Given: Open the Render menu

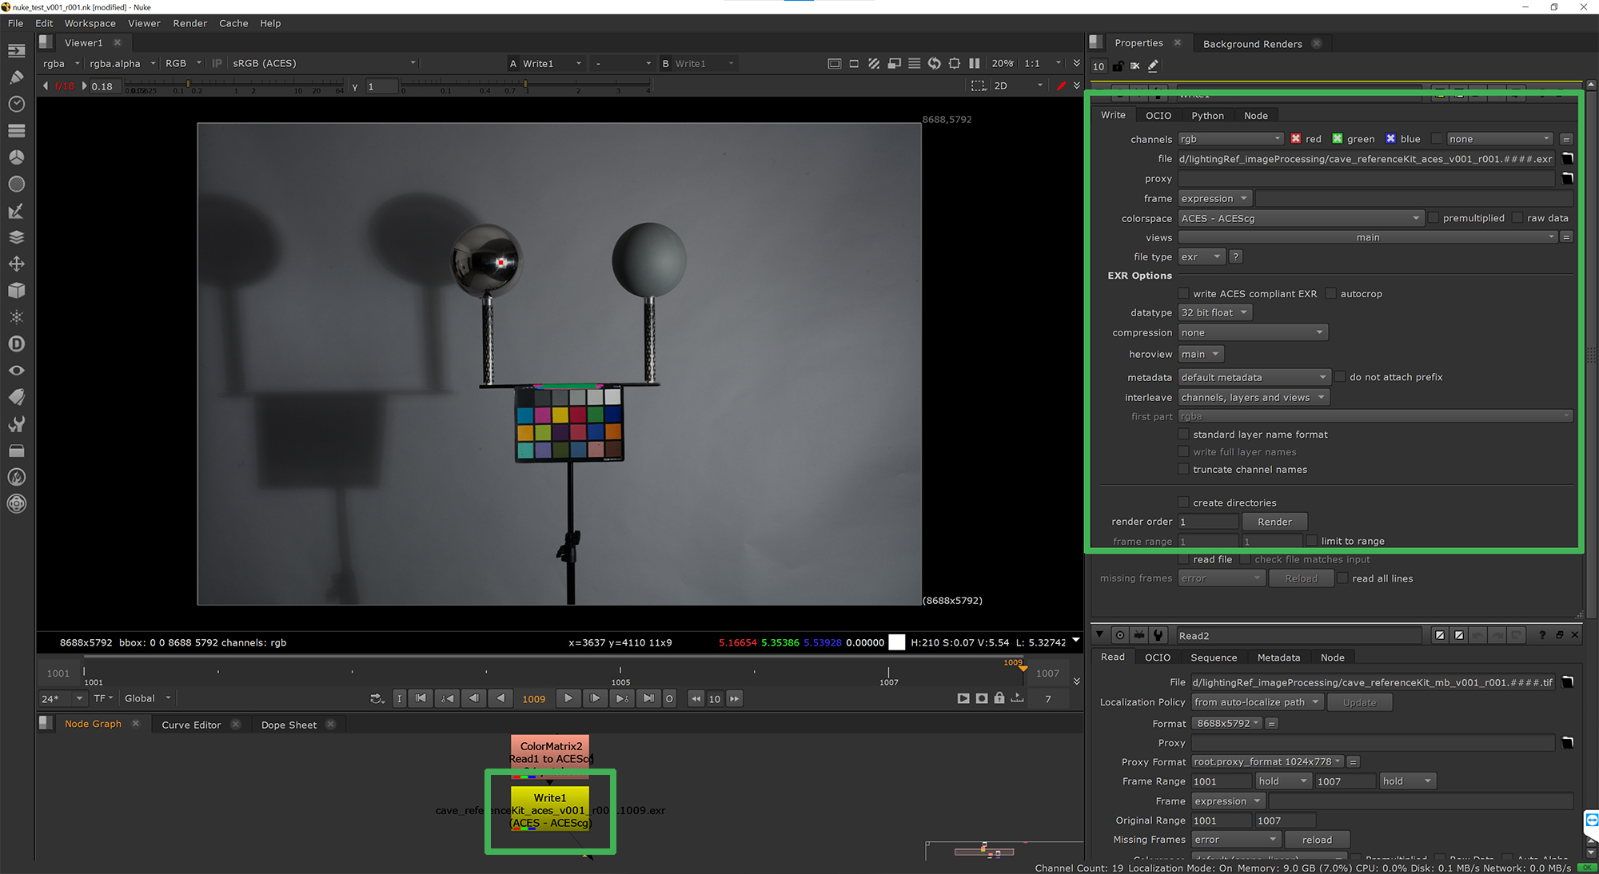Looking at the screenshot, I should [189, 23].
